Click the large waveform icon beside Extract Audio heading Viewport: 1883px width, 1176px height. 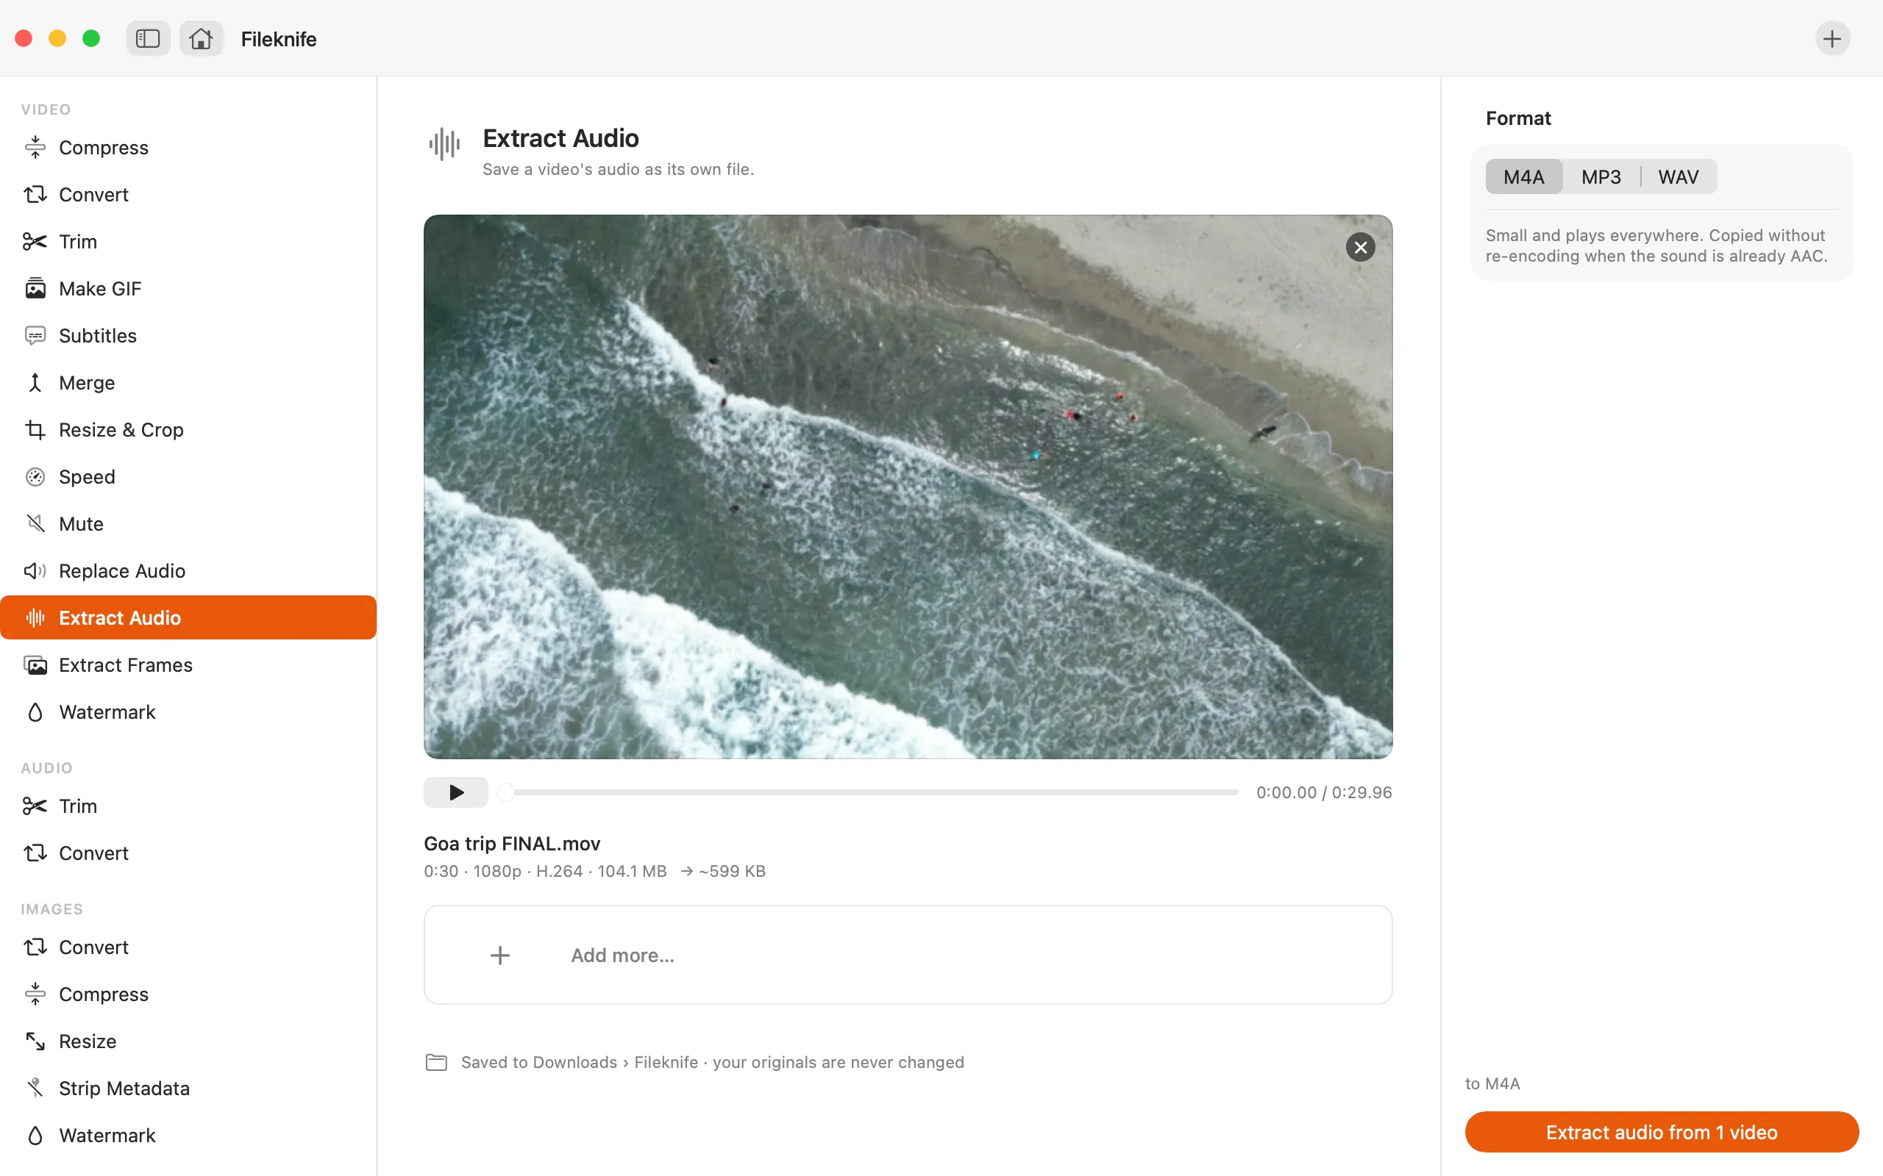click(x=444, y=144)
